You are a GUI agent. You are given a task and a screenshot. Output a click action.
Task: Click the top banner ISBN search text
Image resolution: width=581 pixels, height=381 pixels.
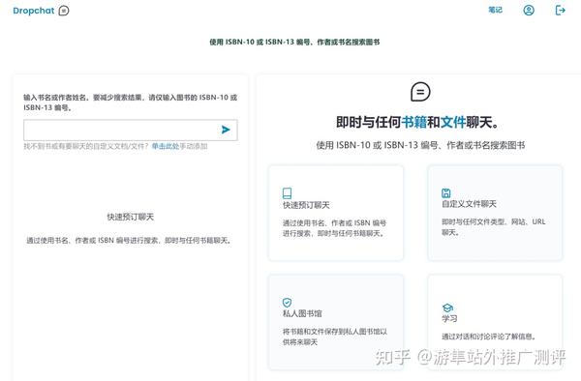294,43
